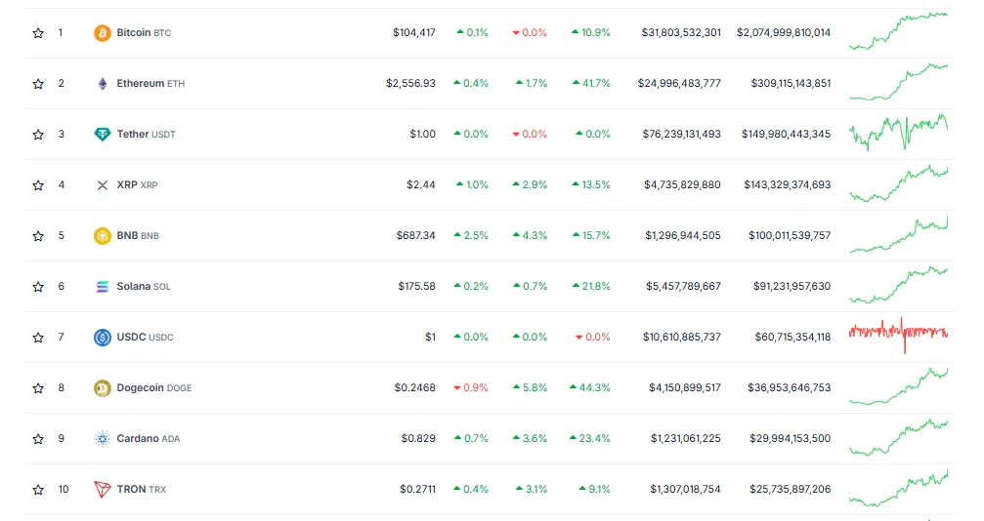Select Dogecoin 7-day change 44.3%

coord(590,388)
